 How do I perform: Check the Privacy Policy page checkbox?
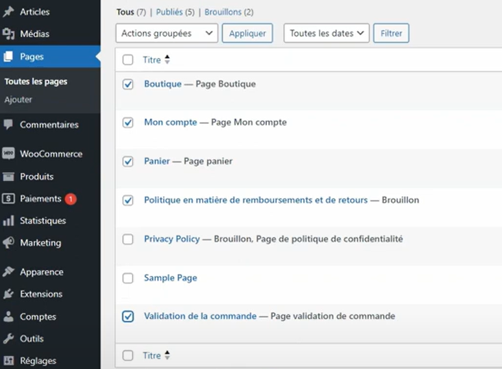coord(128,239)
